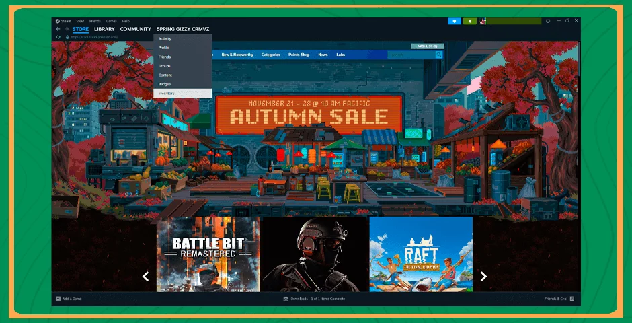This screenshot has width=632, height=323.
Task: Expand New & Noteworthy store menu
Action: pyautogui.click(x=237, y=55)
